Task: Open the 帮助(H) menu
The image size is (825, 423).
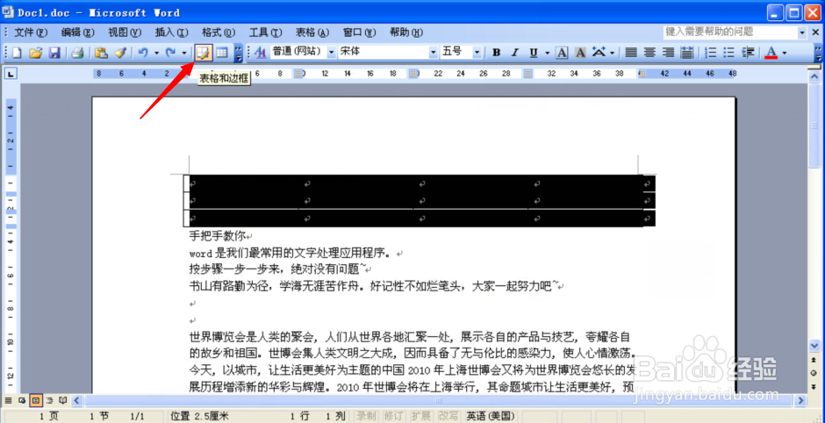Action: coord(406,32)
